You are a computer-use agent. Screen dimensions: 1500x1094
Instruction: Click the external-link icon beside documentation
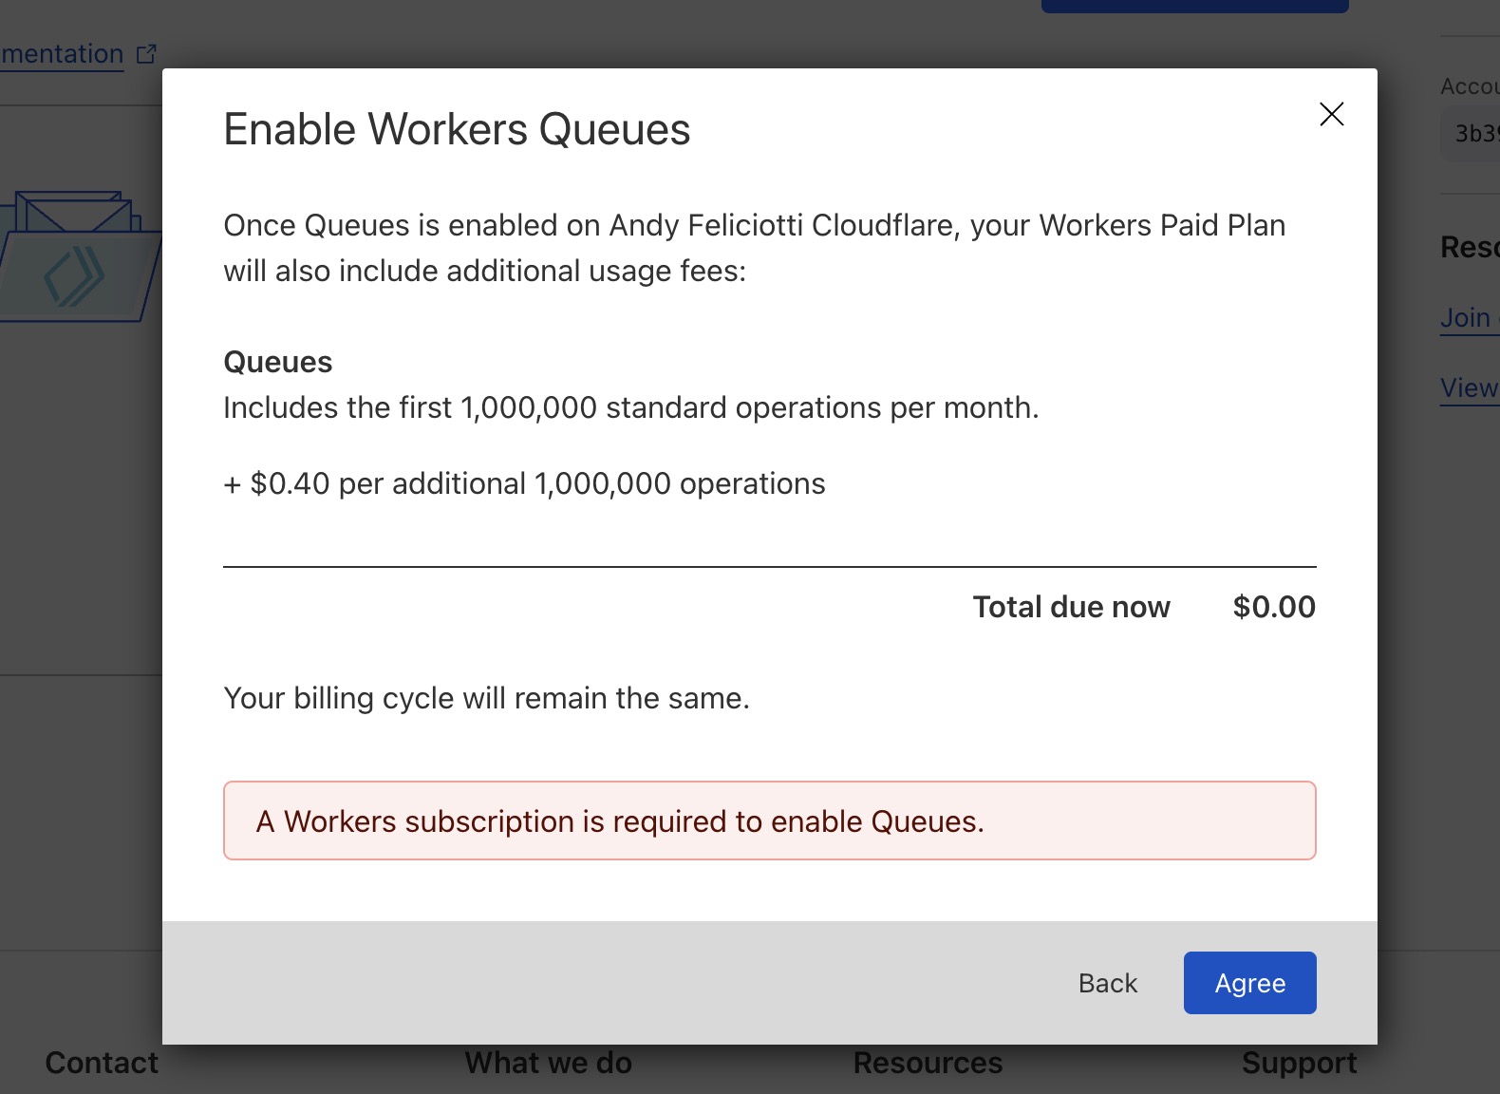click(x=146, y=54)
